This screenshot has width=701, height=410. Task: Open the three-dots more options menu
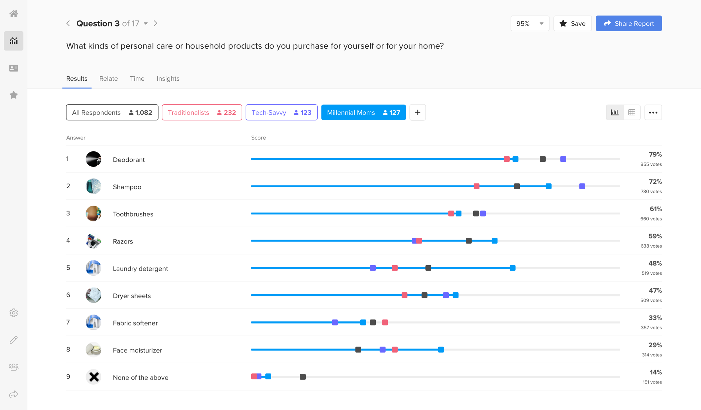(653, 112)
